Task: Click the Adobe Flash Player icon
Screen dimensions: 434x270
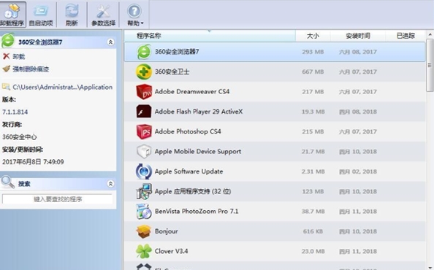Action: [x=144, y=112]
